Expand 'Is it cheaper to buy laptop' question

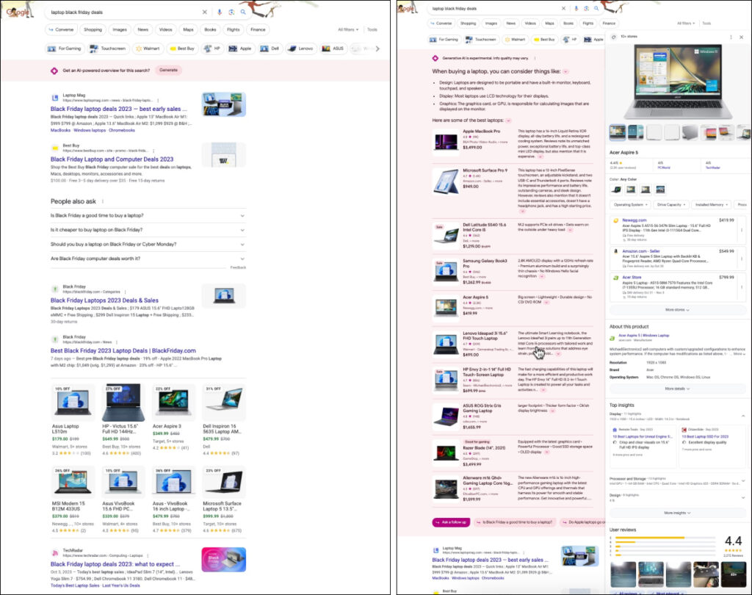click(x=148, y=231)
